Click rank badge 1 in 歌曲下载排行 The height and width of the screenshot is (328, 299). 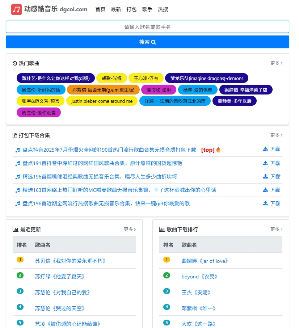coord(167,260)
